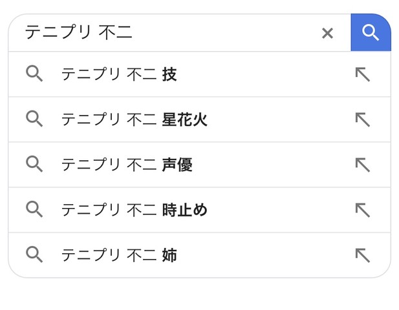Select the suggestion テニプリ 不二 星花火
Screen dimensions: 399x310
point(199,119)
